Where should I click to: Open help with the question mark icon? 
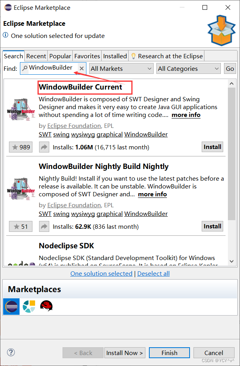11,352
